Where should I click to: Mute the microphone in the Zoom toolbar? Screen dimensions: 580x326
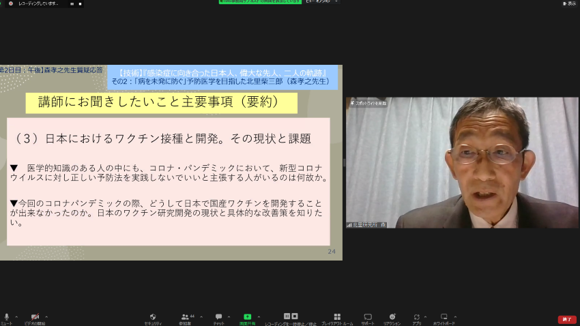pos(7,317)
